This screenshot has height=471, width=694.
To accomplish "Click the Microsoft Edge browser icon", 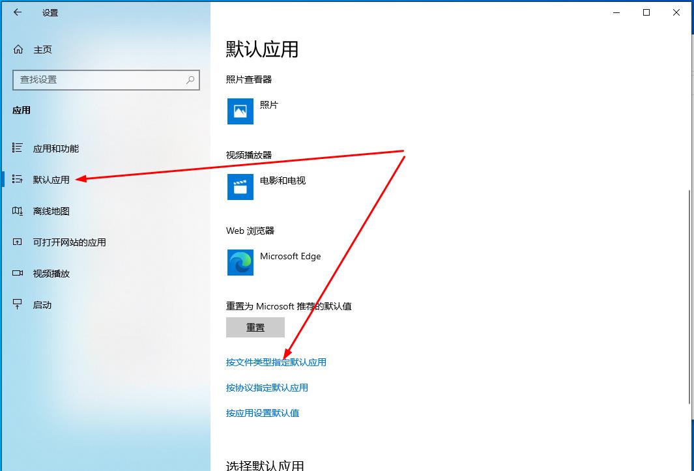I will point(240,263).
